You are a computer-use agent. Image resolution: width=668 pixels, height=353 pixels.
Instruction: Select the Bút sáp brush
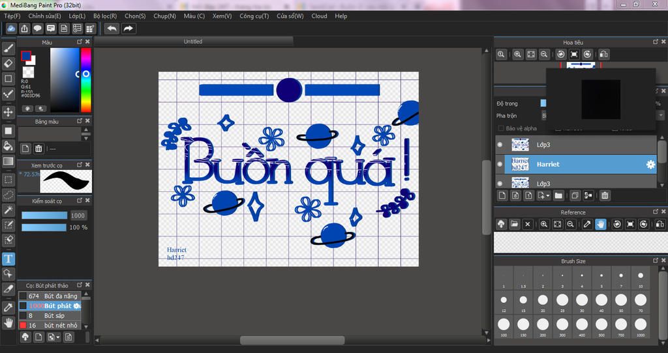50,316
